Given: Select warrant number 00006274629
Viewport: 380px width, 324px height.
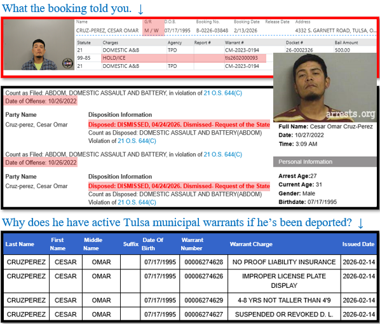Looking at the screenshot, I should (204, 300).
